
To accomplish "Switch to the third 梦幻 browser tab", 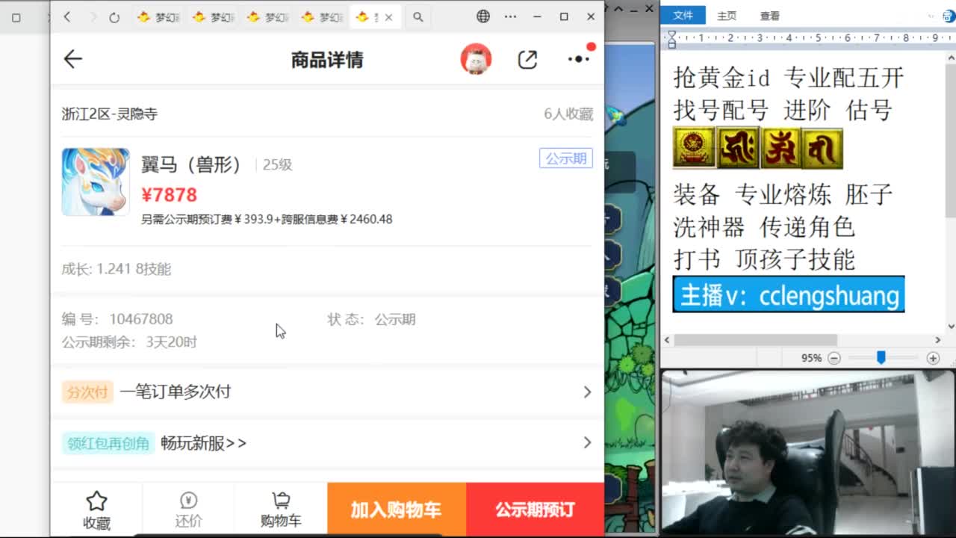I will (x=267, y=17).
